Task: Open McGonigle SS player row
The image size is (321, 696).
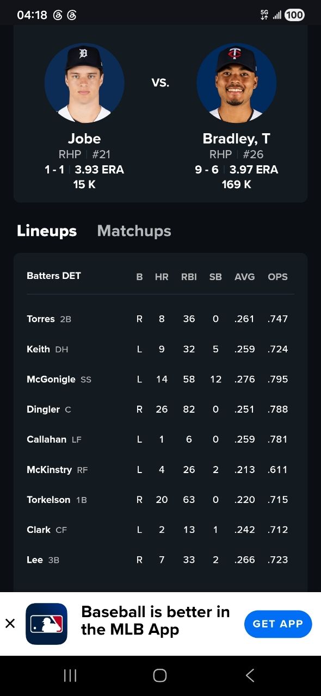Action: click(160, 379)
